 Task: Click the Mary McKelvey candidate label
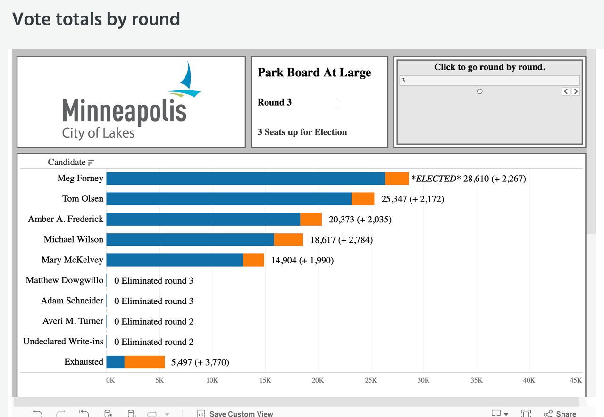(72, 260)
